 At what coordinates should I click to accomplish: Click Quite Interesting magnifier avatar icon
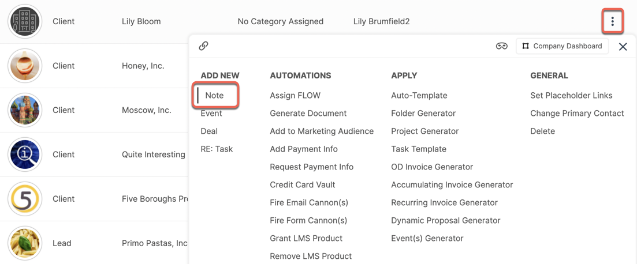[25, 154]
